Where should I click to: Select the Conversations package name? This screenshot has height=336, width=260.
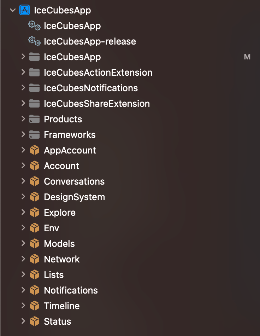(x=74, y=181)
